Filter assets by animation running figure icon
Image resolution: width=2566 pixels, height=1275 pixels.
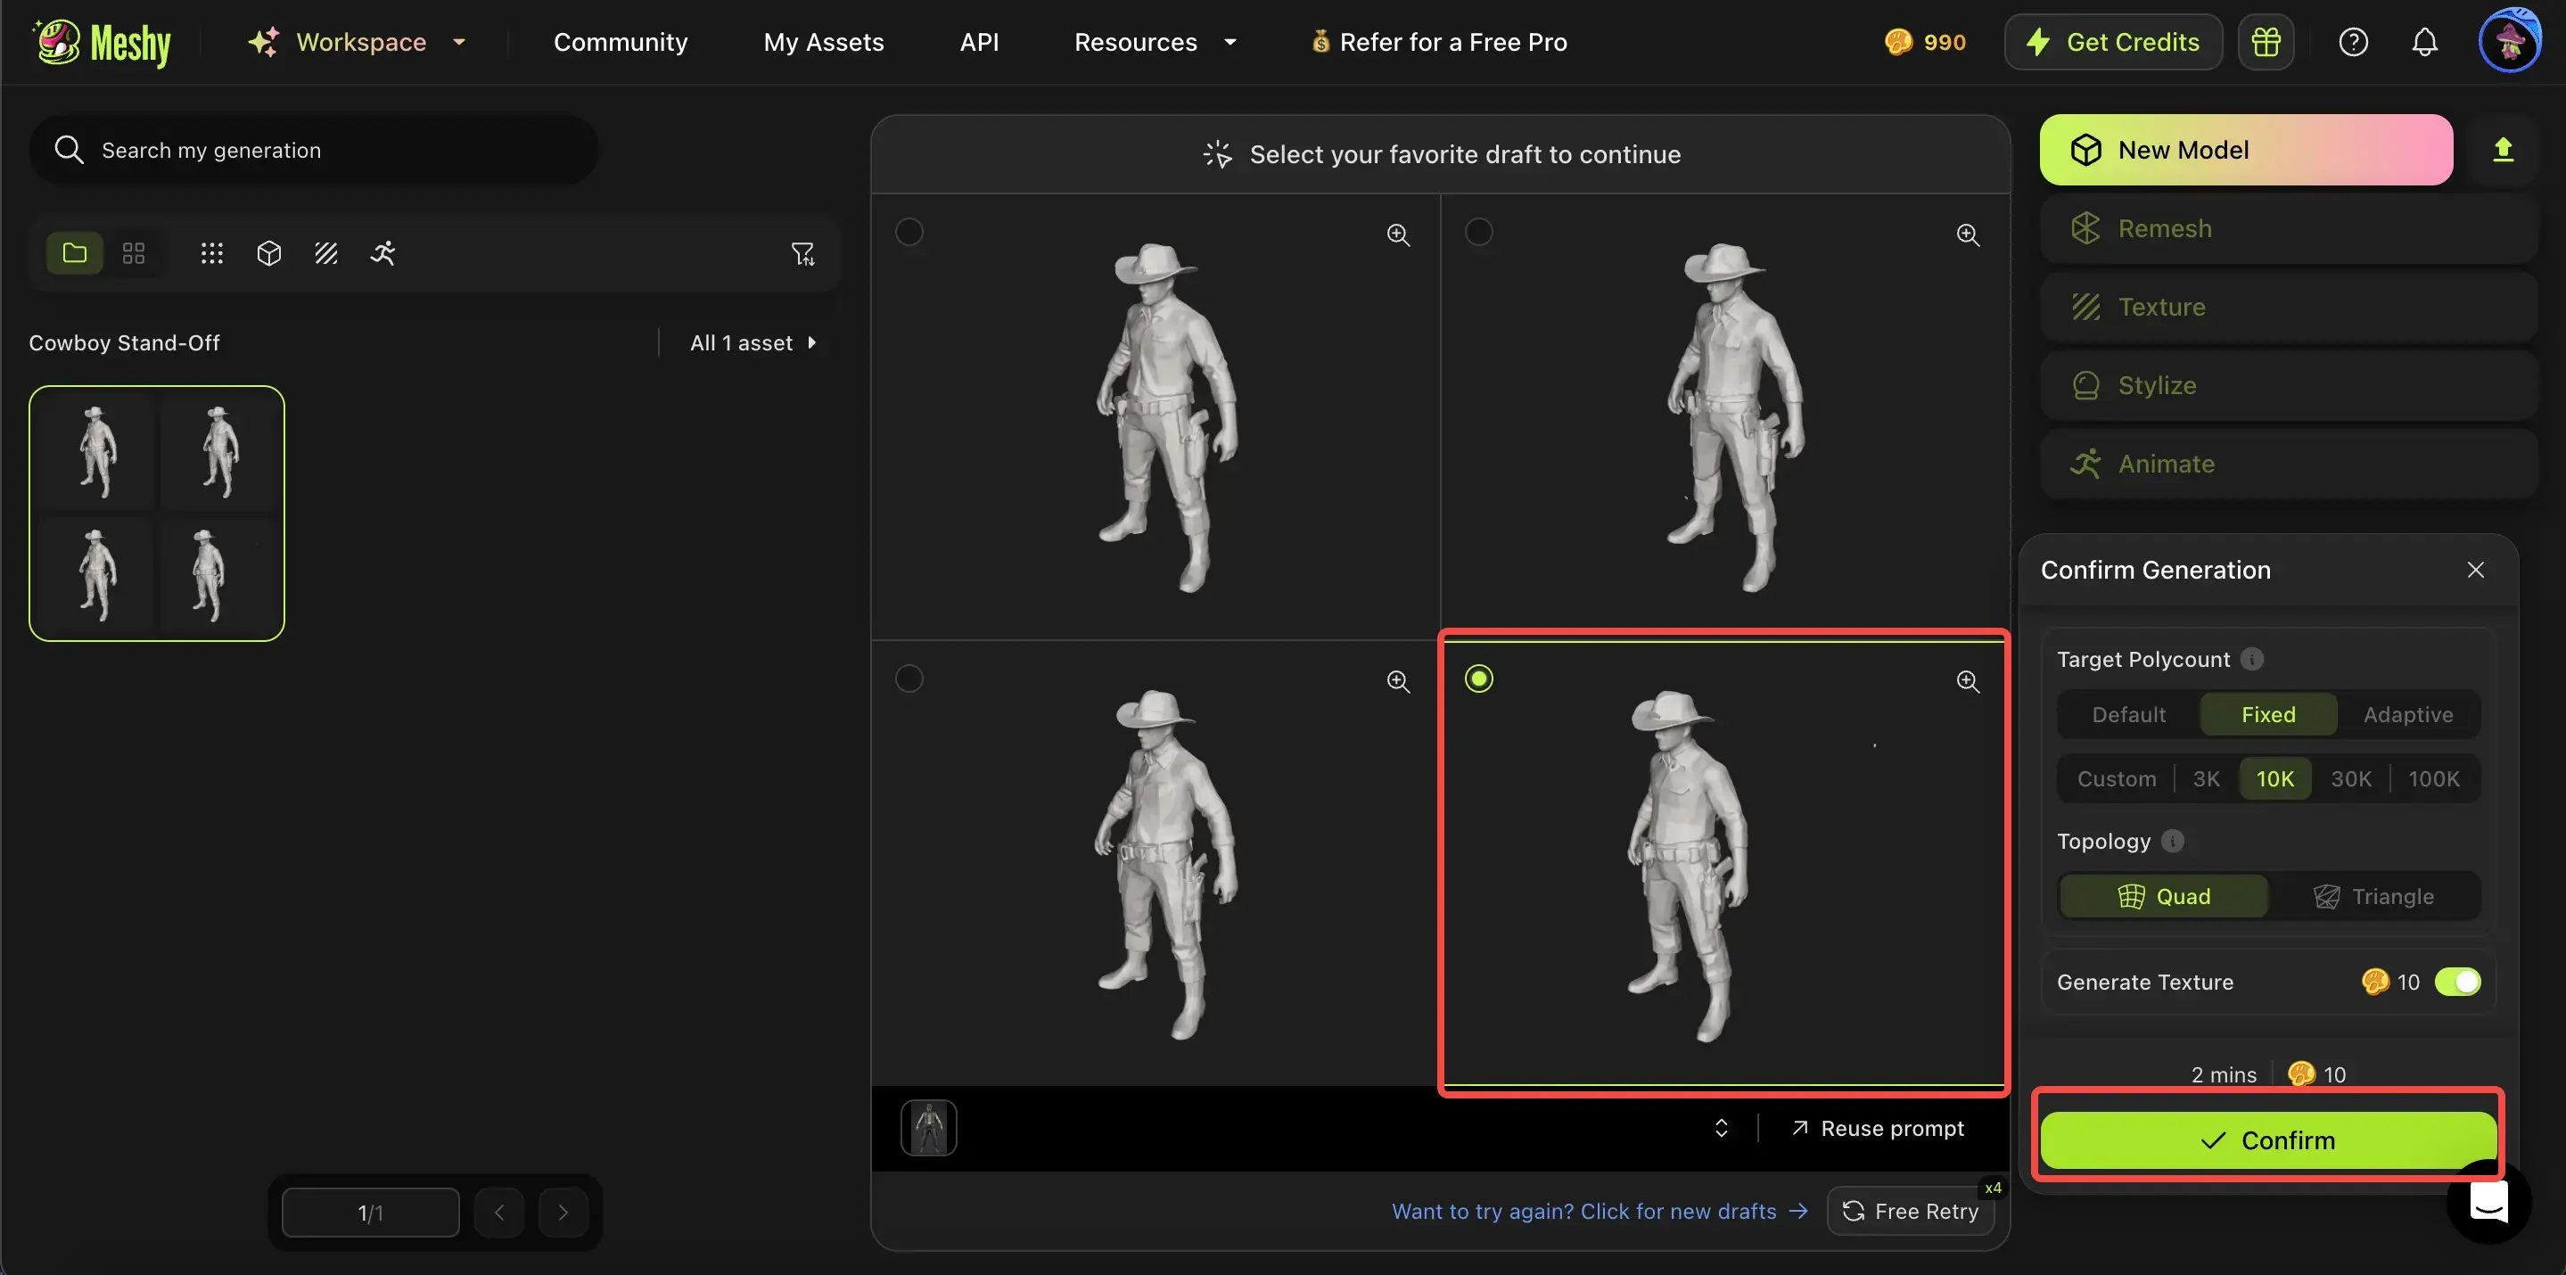click(x=382, y=253)
